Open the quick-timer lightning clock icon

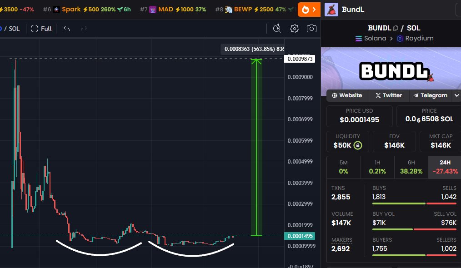tap(277, 28)
